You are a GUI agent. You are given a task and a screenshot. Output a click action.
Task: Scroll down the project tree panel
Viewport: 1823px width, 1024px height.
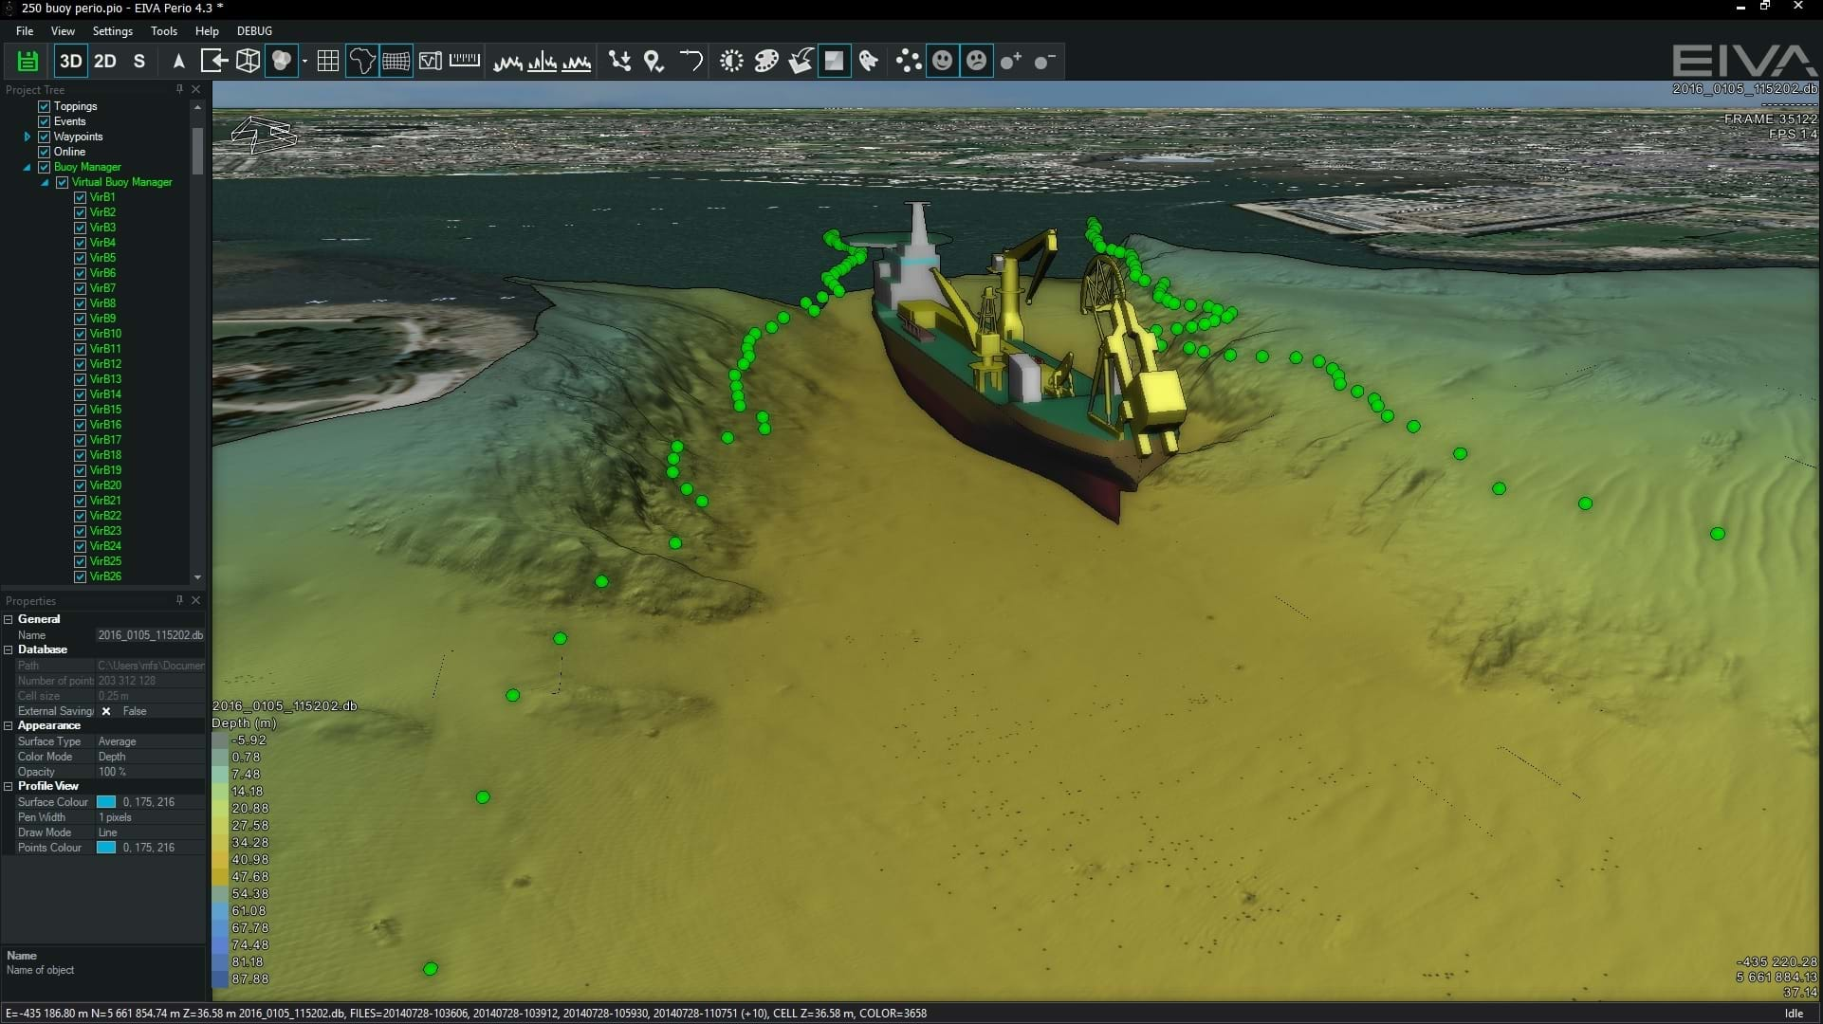tap(196, 579)
